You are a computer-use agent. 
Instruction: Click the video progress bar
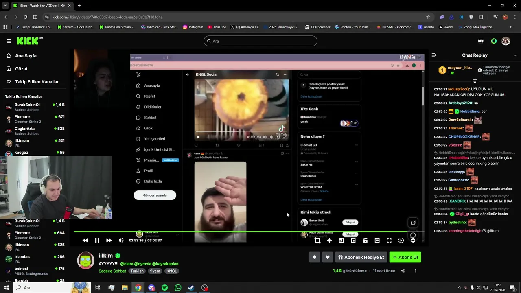pos(249,232)
